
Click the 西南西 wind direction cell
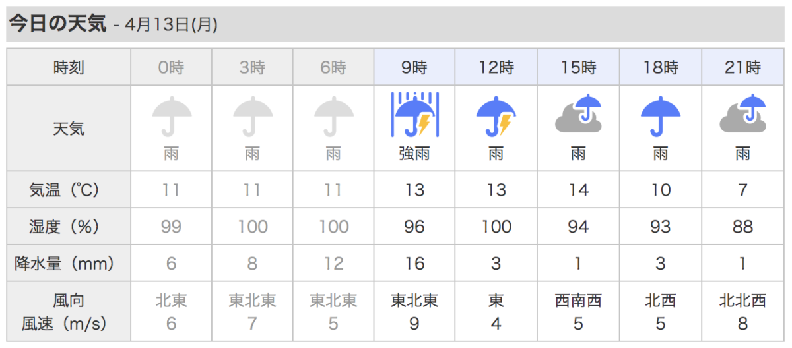point(578,301)
